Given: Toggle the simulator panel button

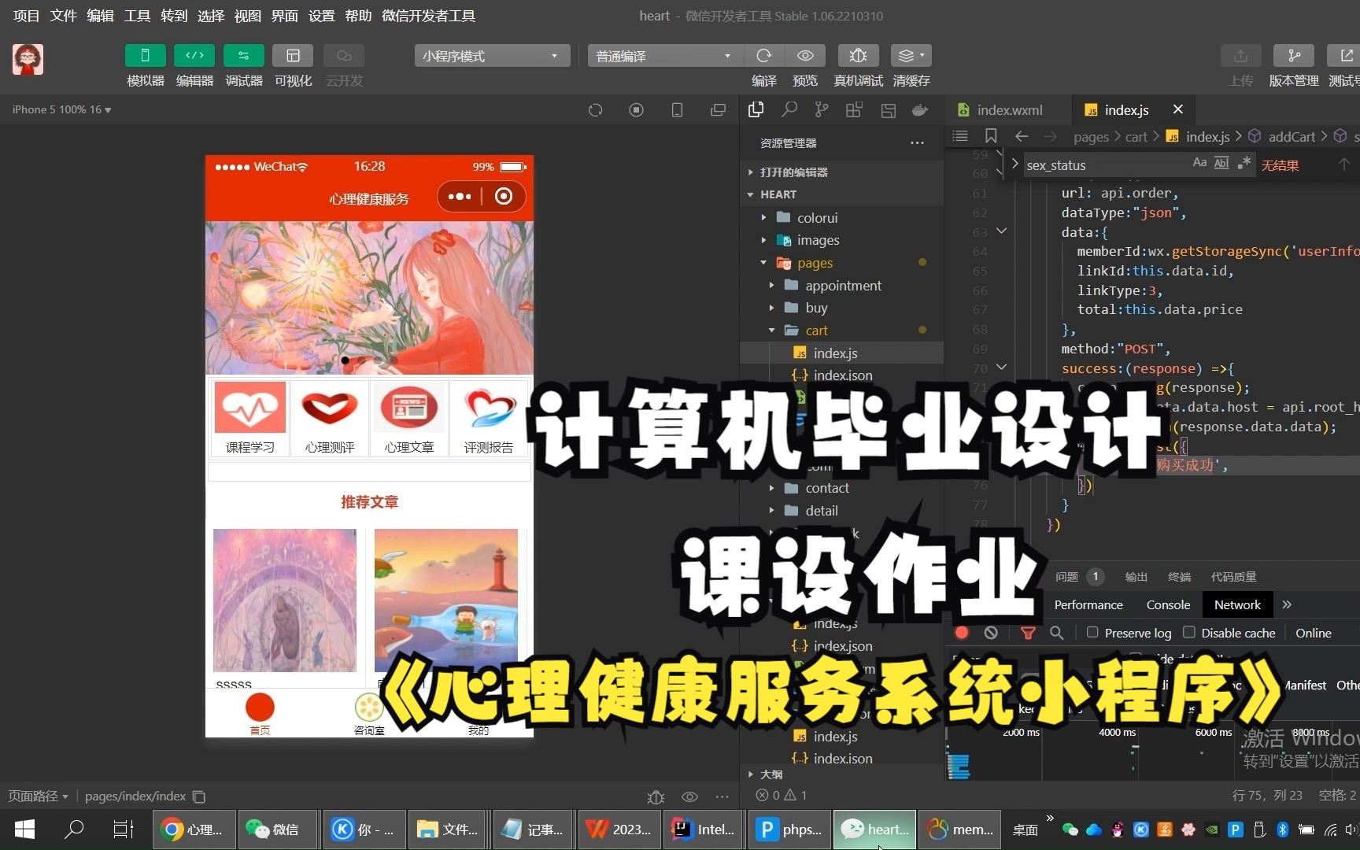Looking at the screenshot, I should (x=145, y=55).
